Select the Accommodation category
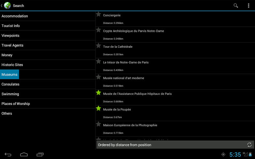 [47, 16]
